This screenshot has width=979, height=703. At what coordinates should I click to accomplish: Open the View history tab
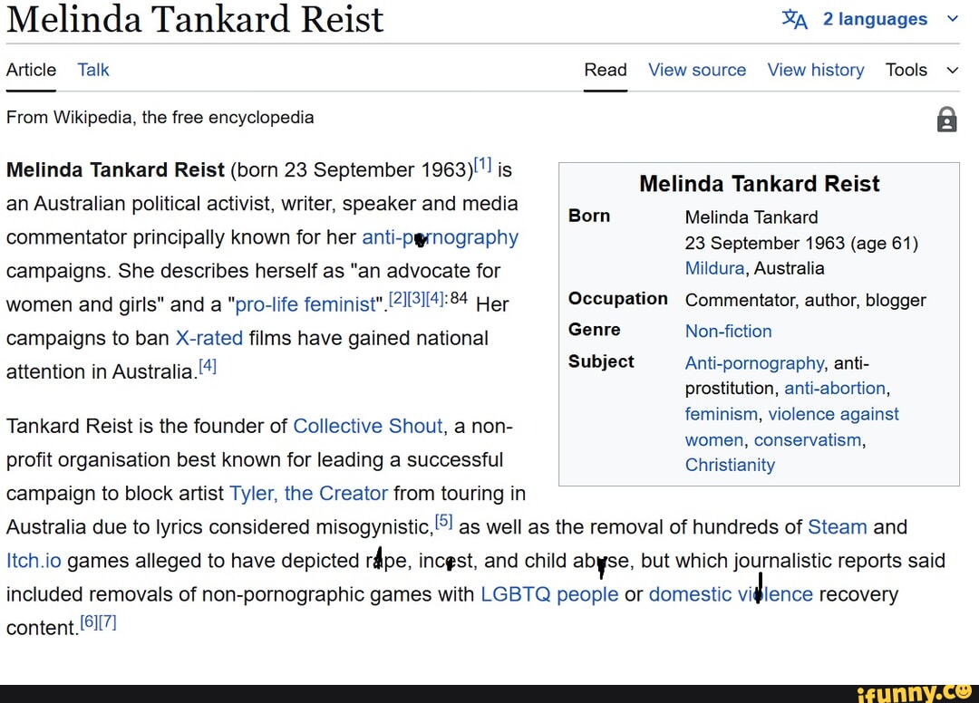pos(816,70)
